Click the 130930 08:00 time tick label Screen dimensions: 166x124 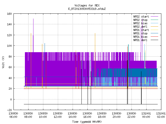28,115
